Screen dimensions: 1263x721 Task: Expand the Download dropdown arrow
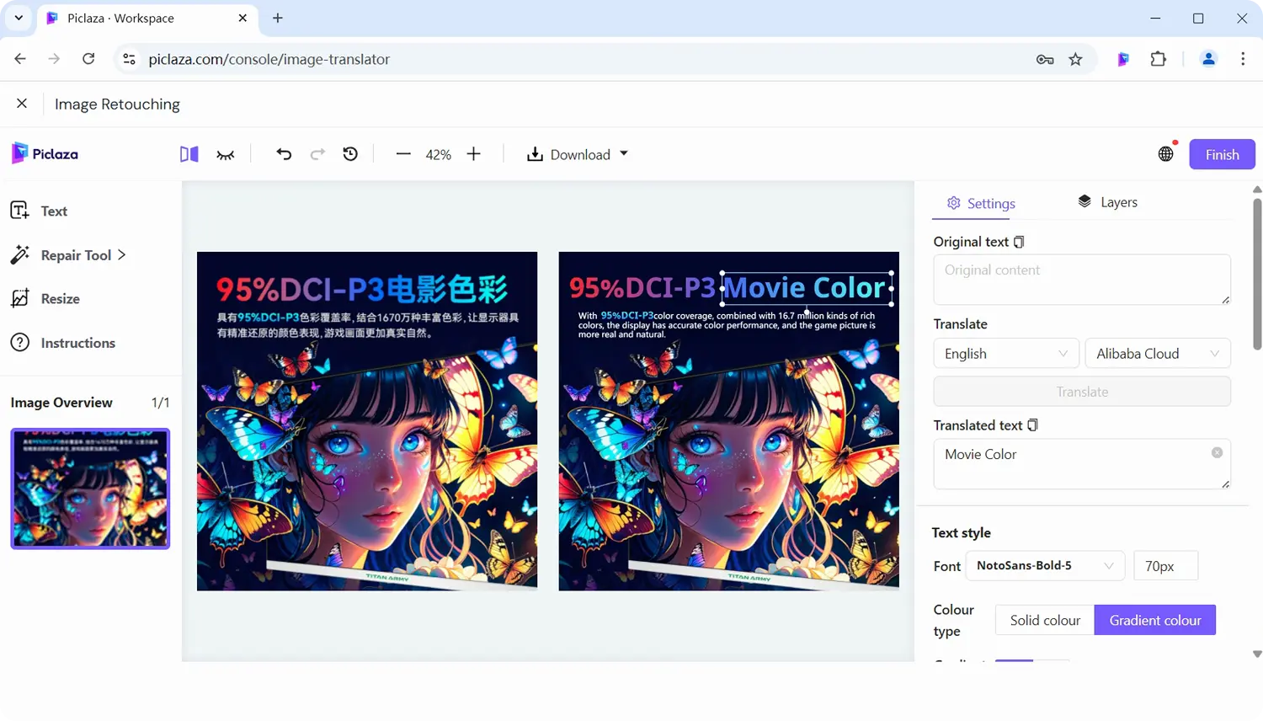tap(624, 154)
